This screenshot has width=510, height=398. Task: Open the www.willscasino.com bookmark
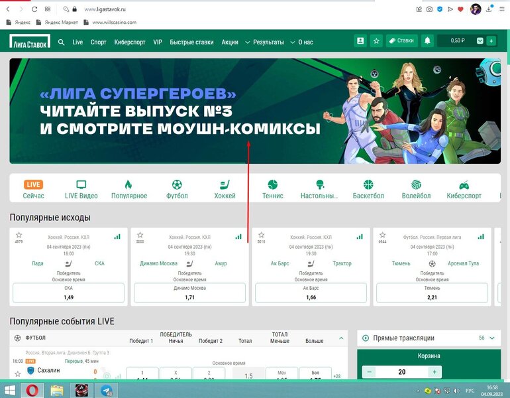tap(110, 23)
